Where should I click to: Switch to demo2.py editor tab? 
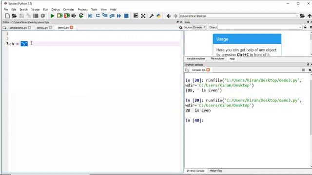tap(42, 28)
